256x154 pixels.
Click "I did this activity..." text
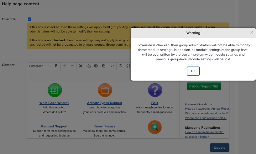[54, 107]
